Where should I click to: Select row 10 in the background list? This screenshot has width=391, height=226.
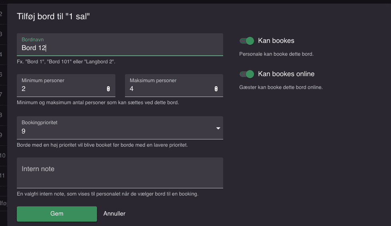3,155
